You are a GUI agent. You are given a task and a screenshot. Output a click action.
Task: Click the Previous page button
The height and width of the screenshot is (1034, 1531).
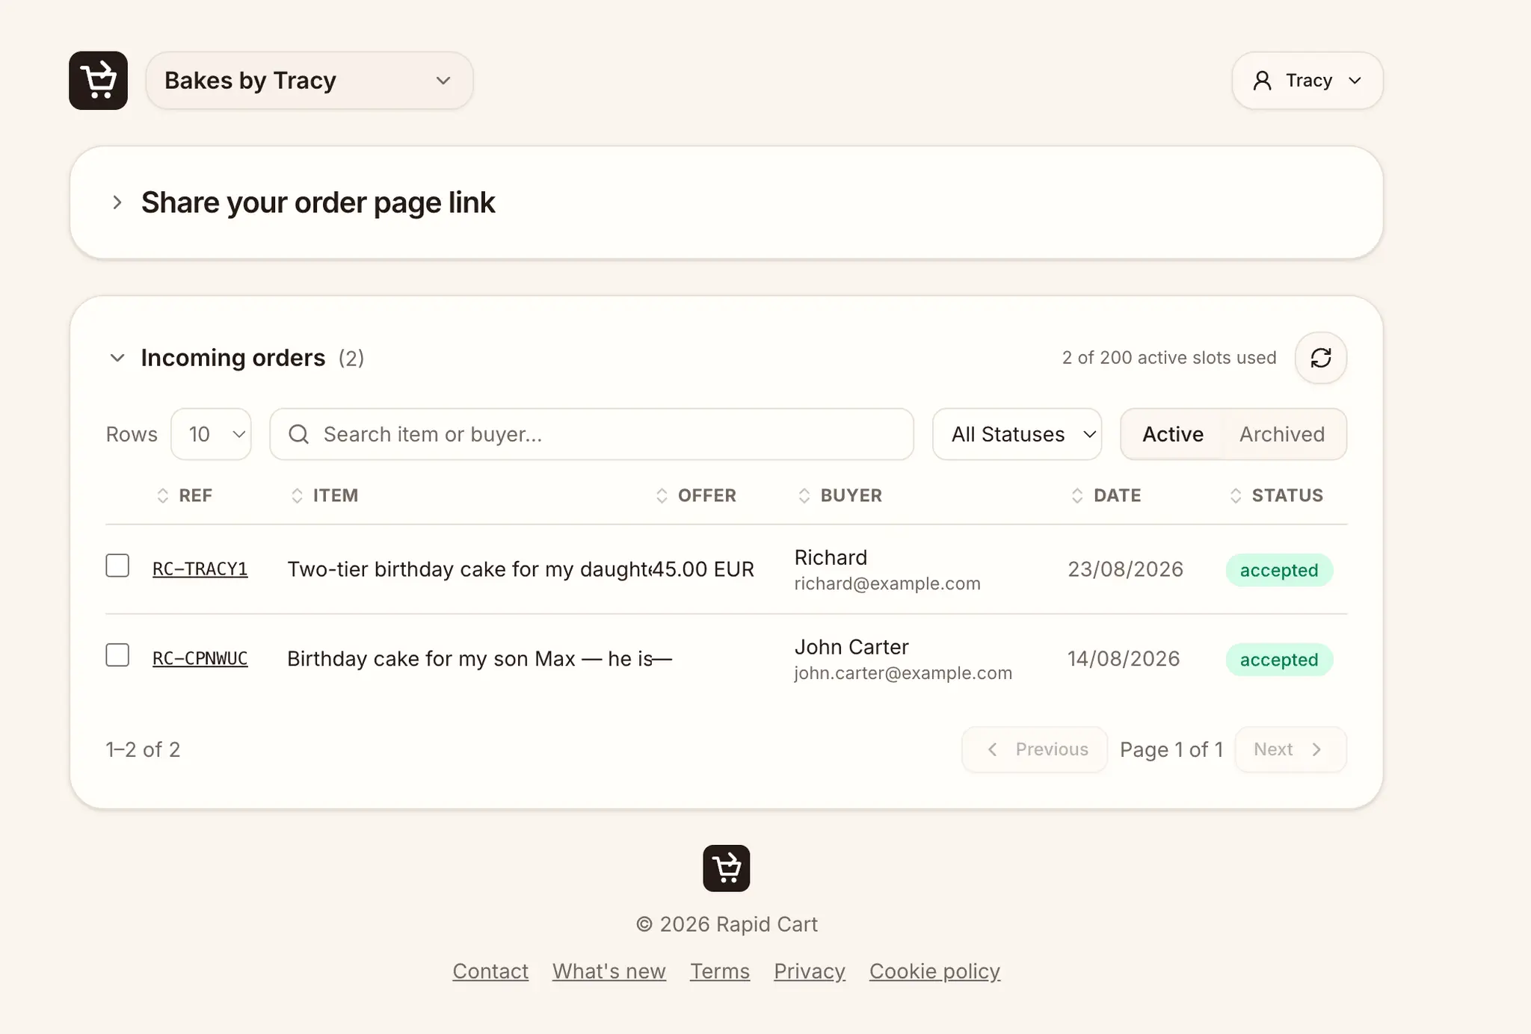coord(1035,749)
